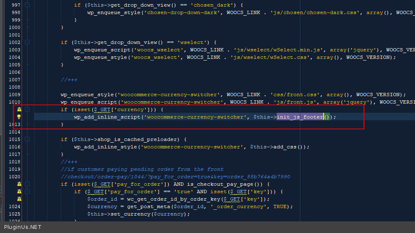Screen dimensions: 415x233
Task: Click line number 1025 in the gutter
Action: coord(14,214)
